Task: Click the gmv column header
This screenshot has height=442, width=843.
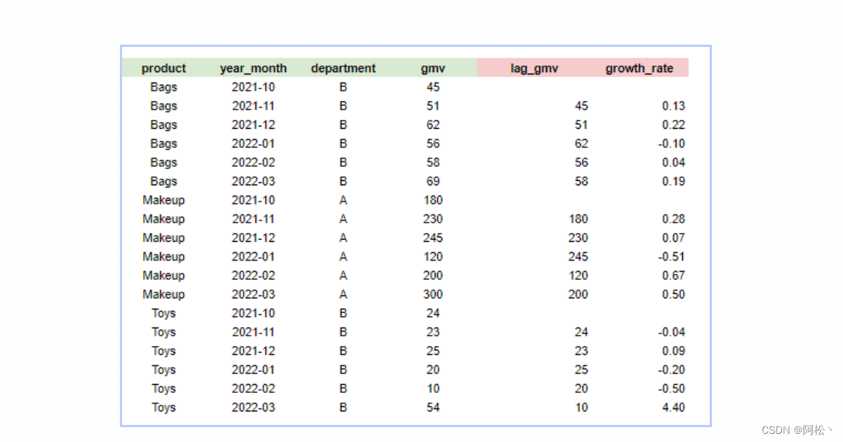Action: [x=433, y=68]
